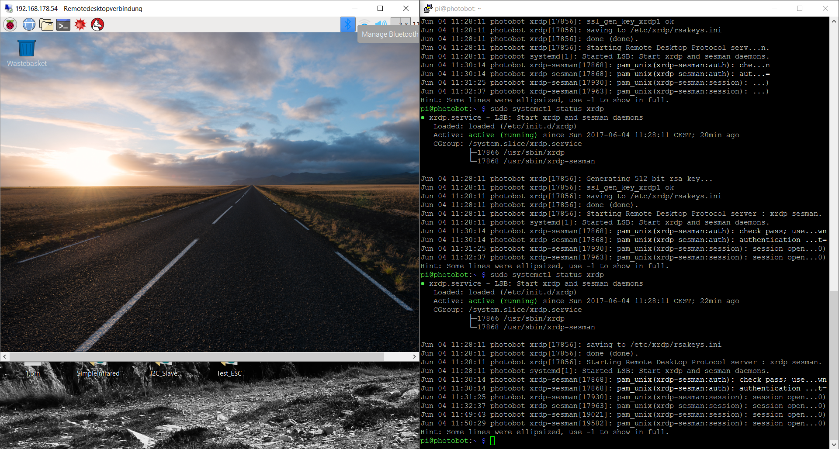Click the last 'Hint: Some lines were ellipsized' line

(x=544, y=432)
